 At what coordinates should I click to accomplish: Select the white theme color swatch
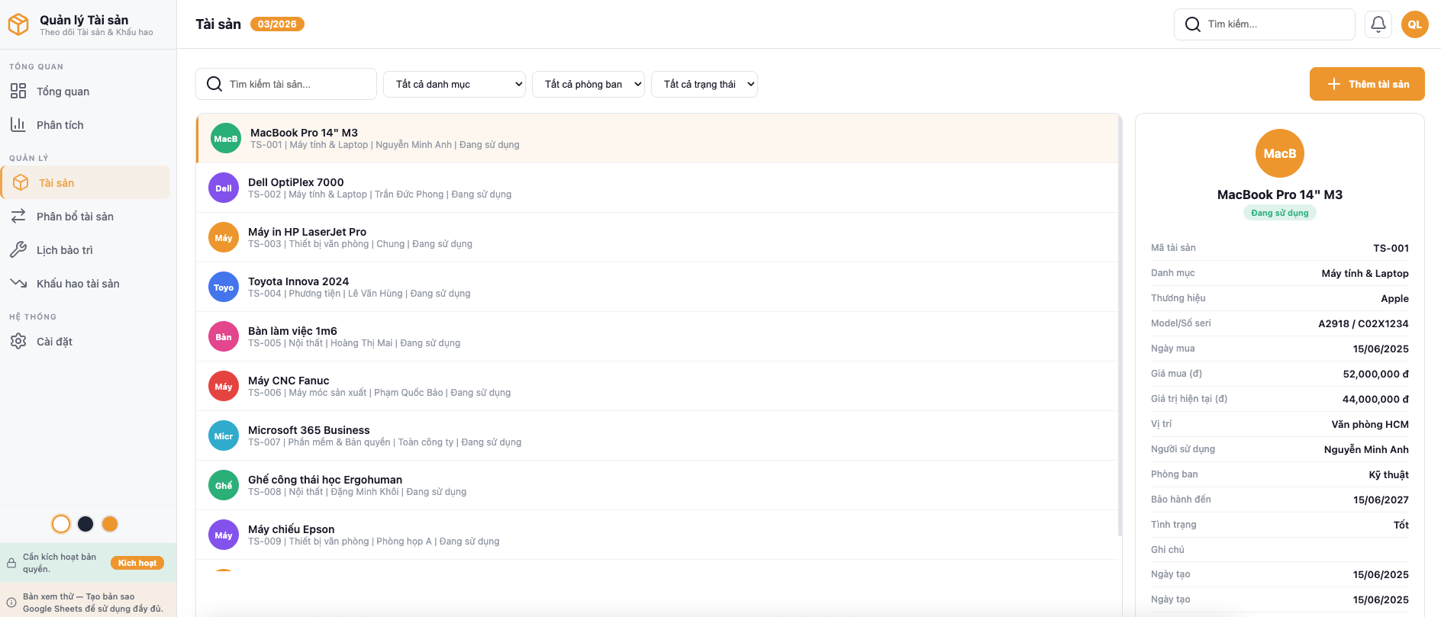(x=61, y=524)
